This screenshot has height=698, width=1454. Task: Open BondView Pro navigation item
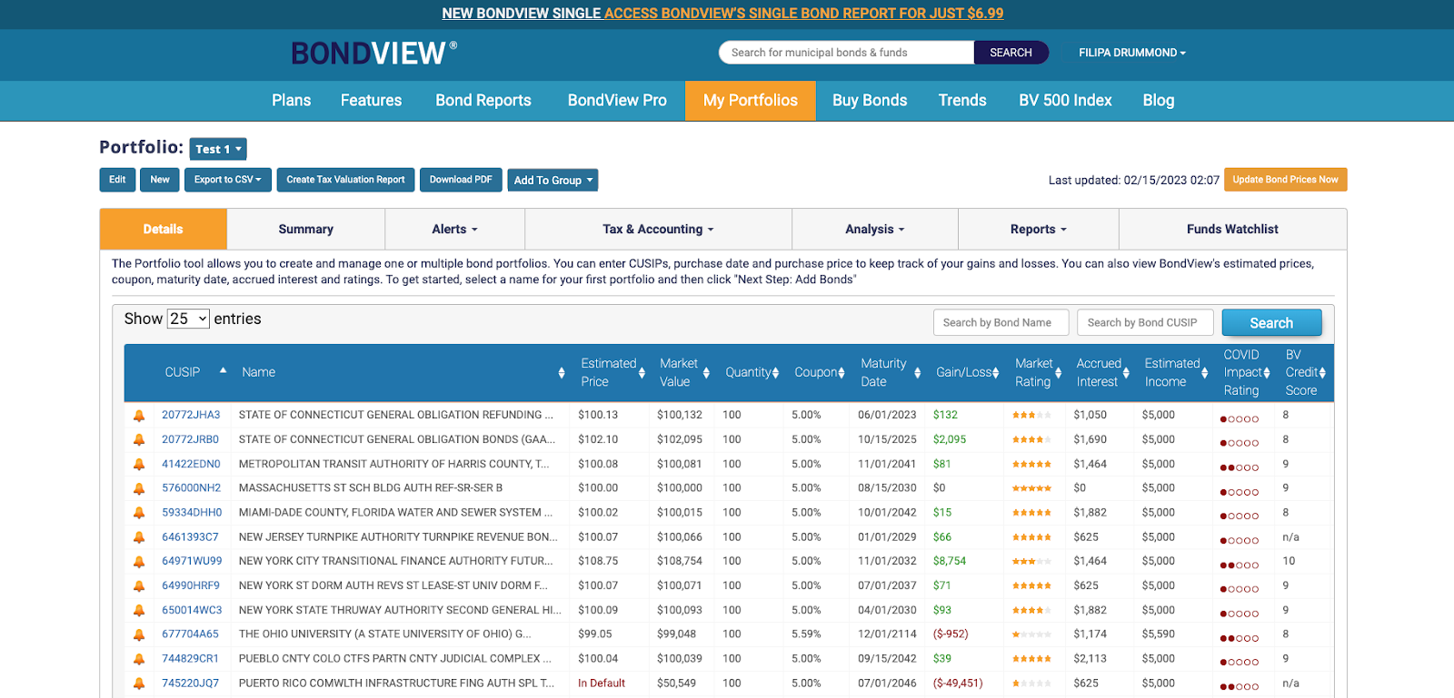pyautogui.click(x=617, y=101)
